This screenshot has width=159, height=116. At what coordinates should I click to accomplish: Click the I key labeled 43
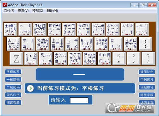[113, 29]
